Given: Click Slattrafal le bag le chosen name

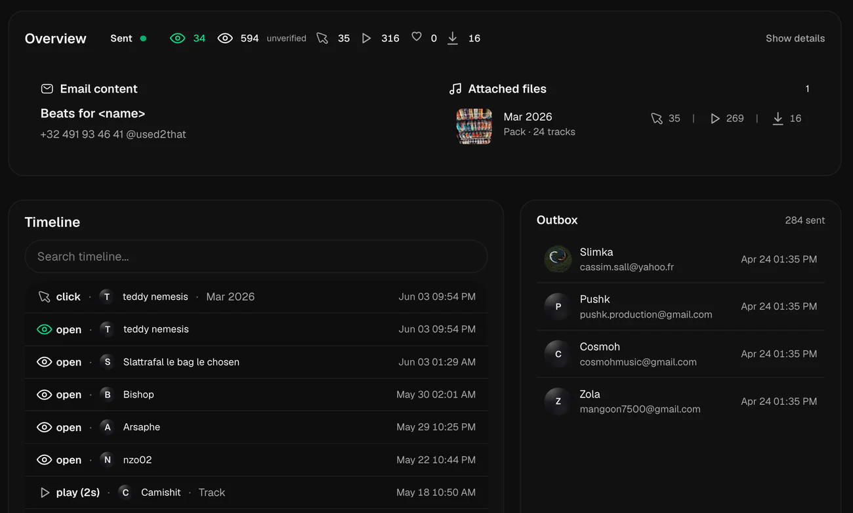Looking at the screenshot, I should [x=181, y=362].
